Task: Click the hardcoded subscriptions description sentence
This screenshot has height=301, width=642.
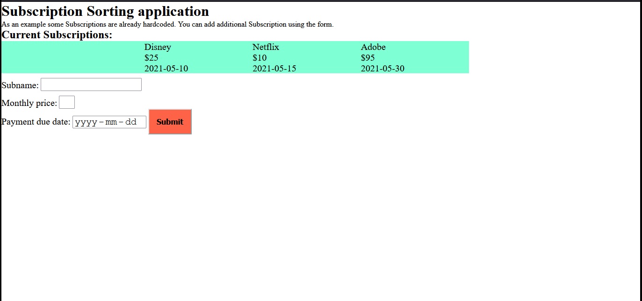Action: (168, 24)
